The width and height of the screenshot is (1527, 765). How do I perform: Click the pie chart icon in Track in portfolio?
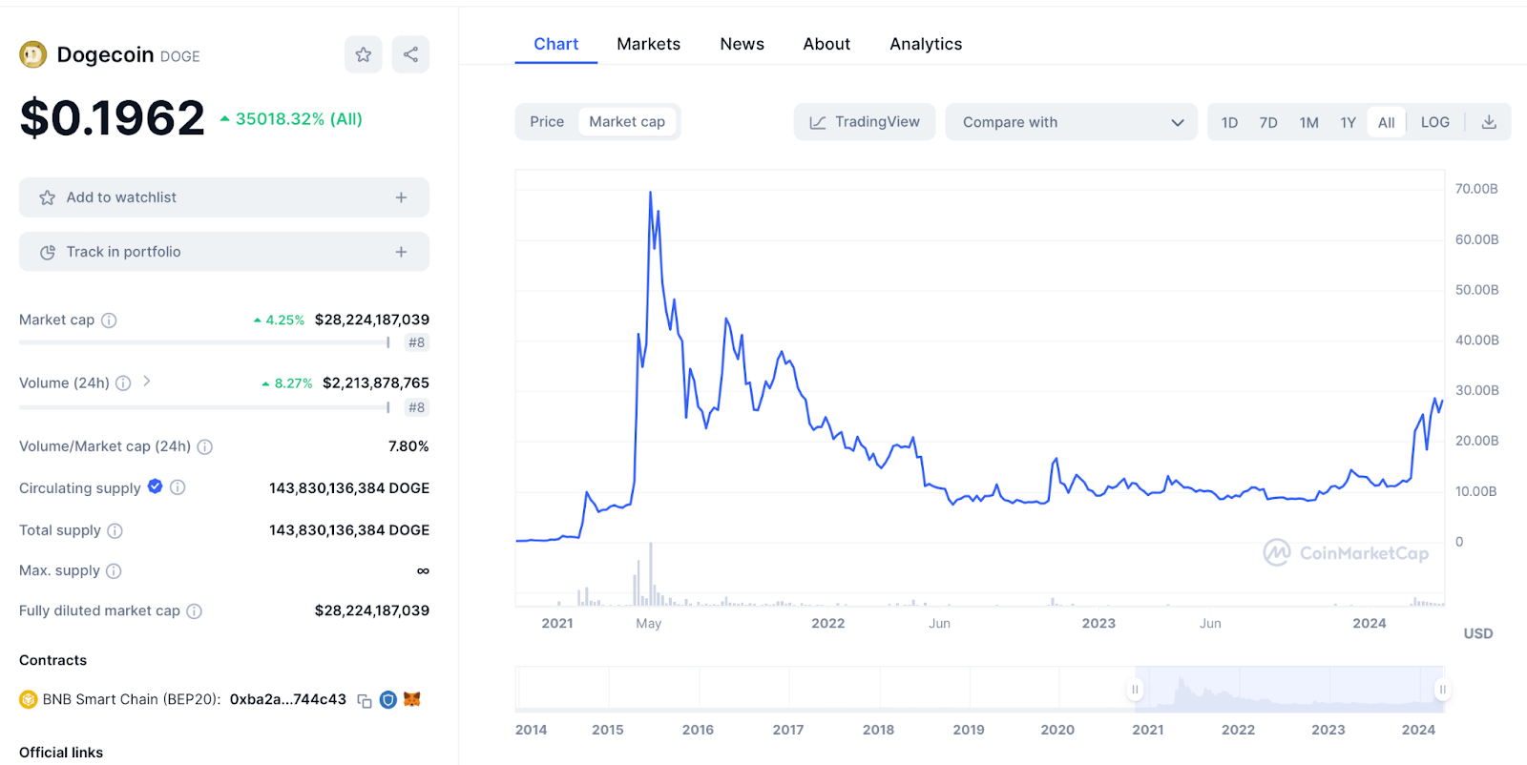pos(47,252)
